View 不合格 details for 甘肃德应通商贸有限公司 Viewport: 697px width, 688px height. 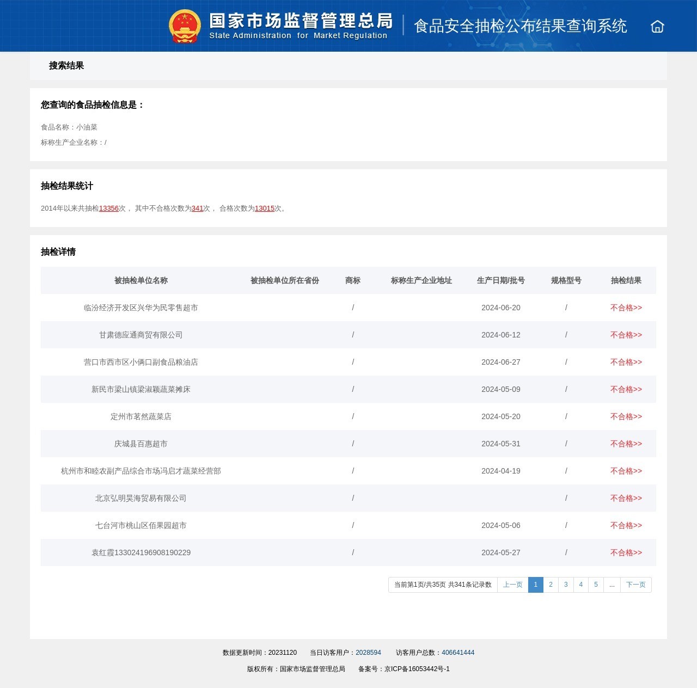626,335
